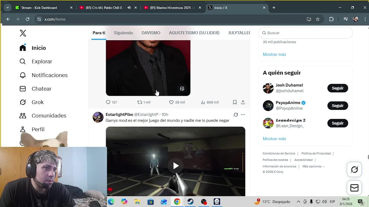Screen dimensions: 369x207
Task: Open Perfil in the sidebar
Action: (x=32, y=129)
